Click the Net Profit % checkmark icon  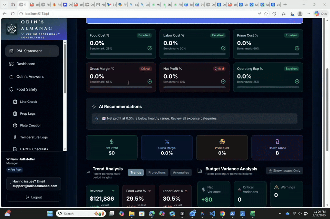223,81
